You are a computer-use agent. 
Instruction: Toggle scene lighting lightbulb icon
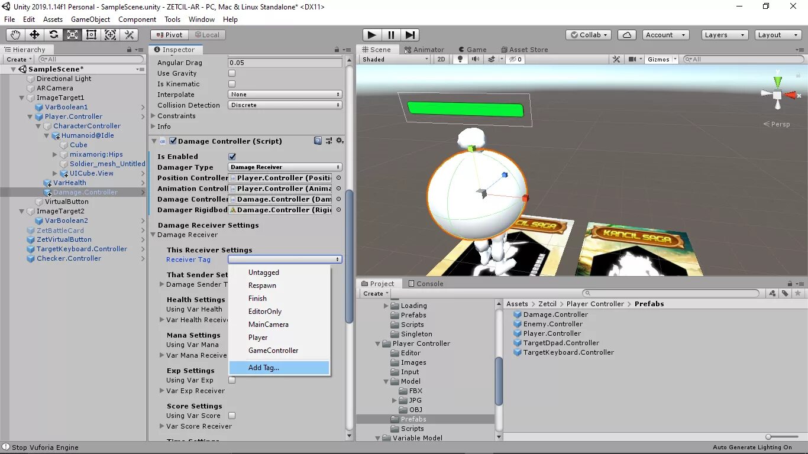(461, 59)
